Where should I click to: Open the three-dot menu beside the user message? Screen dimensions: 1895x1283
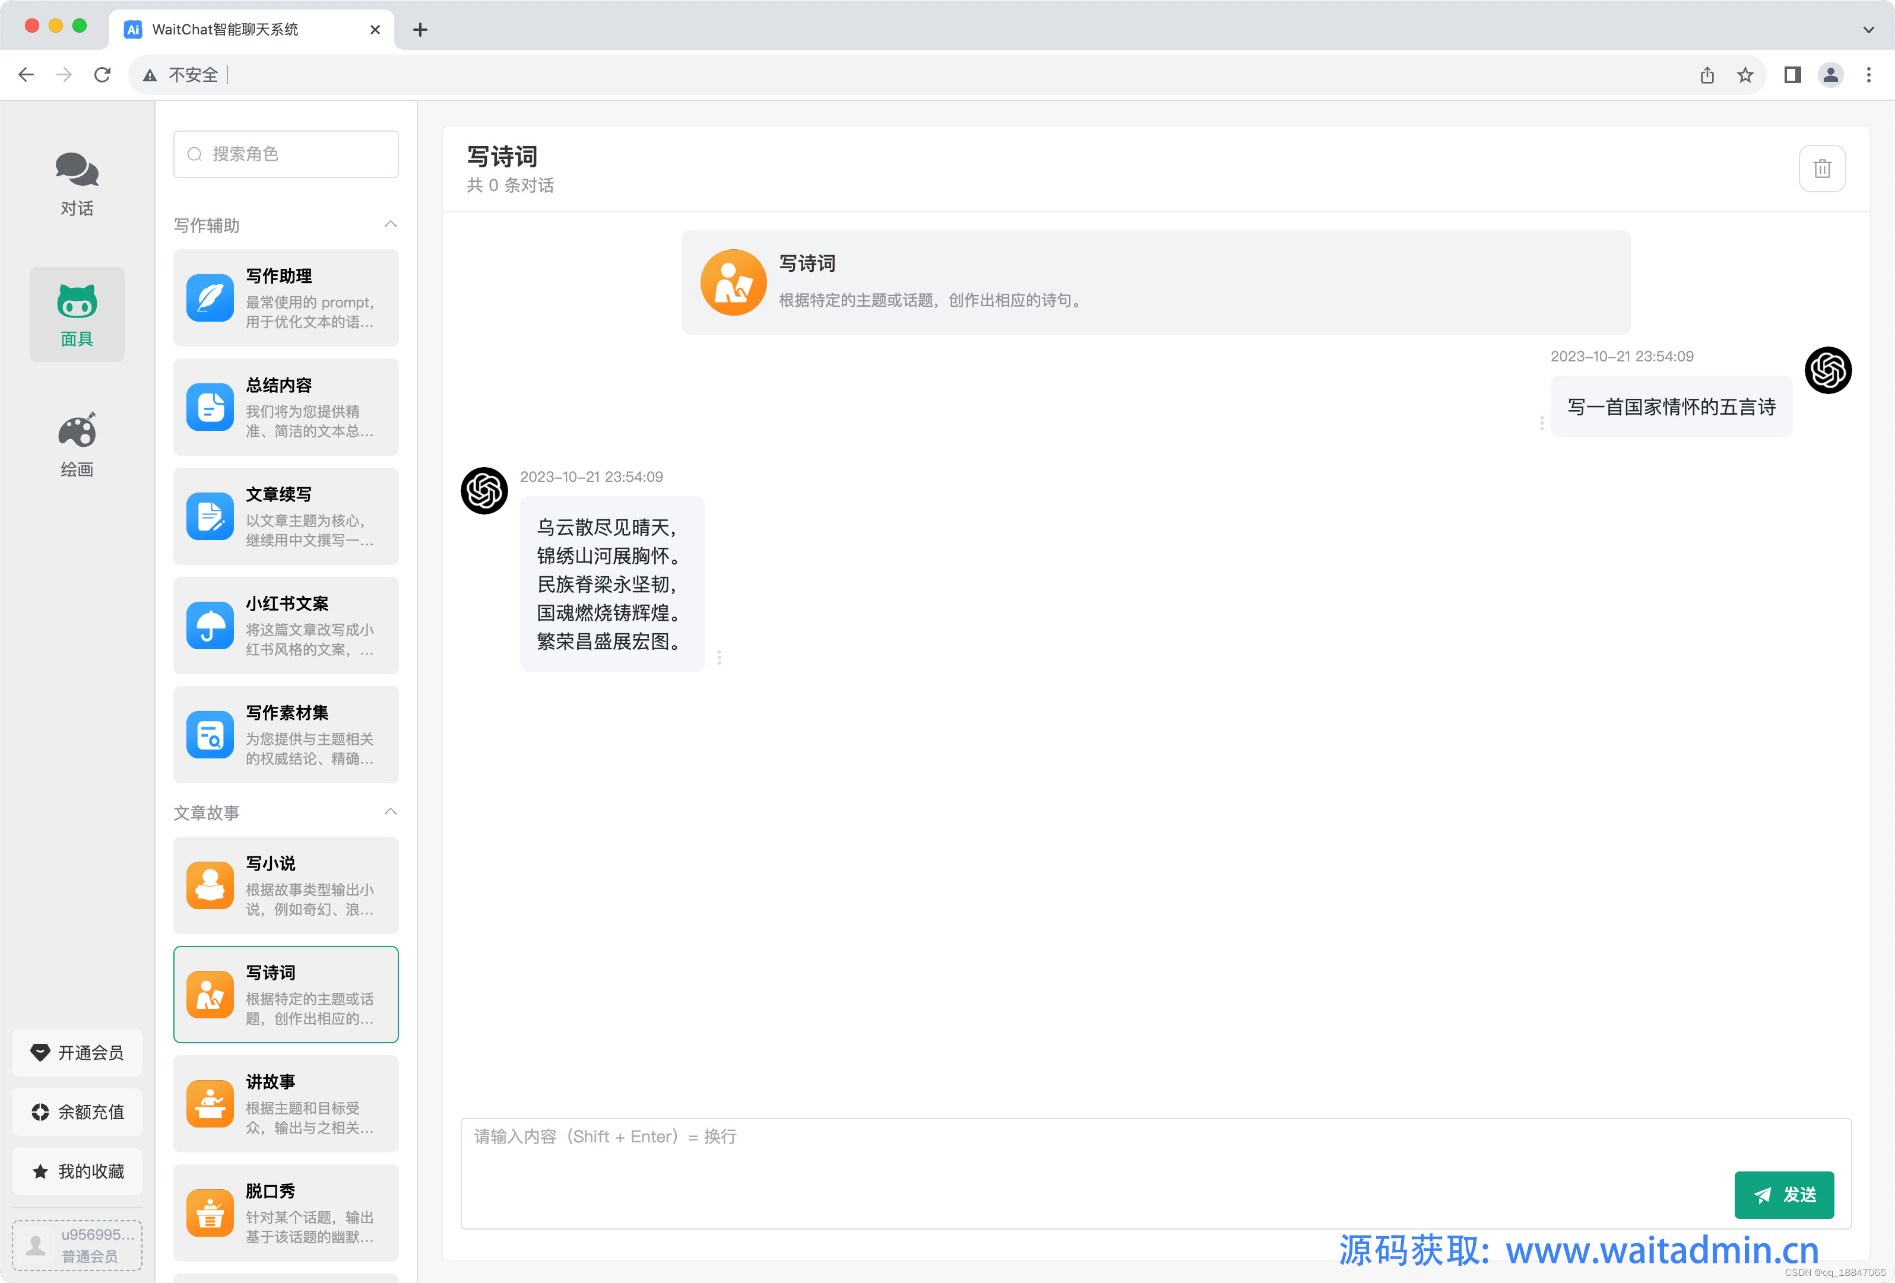click(1541, 423)
